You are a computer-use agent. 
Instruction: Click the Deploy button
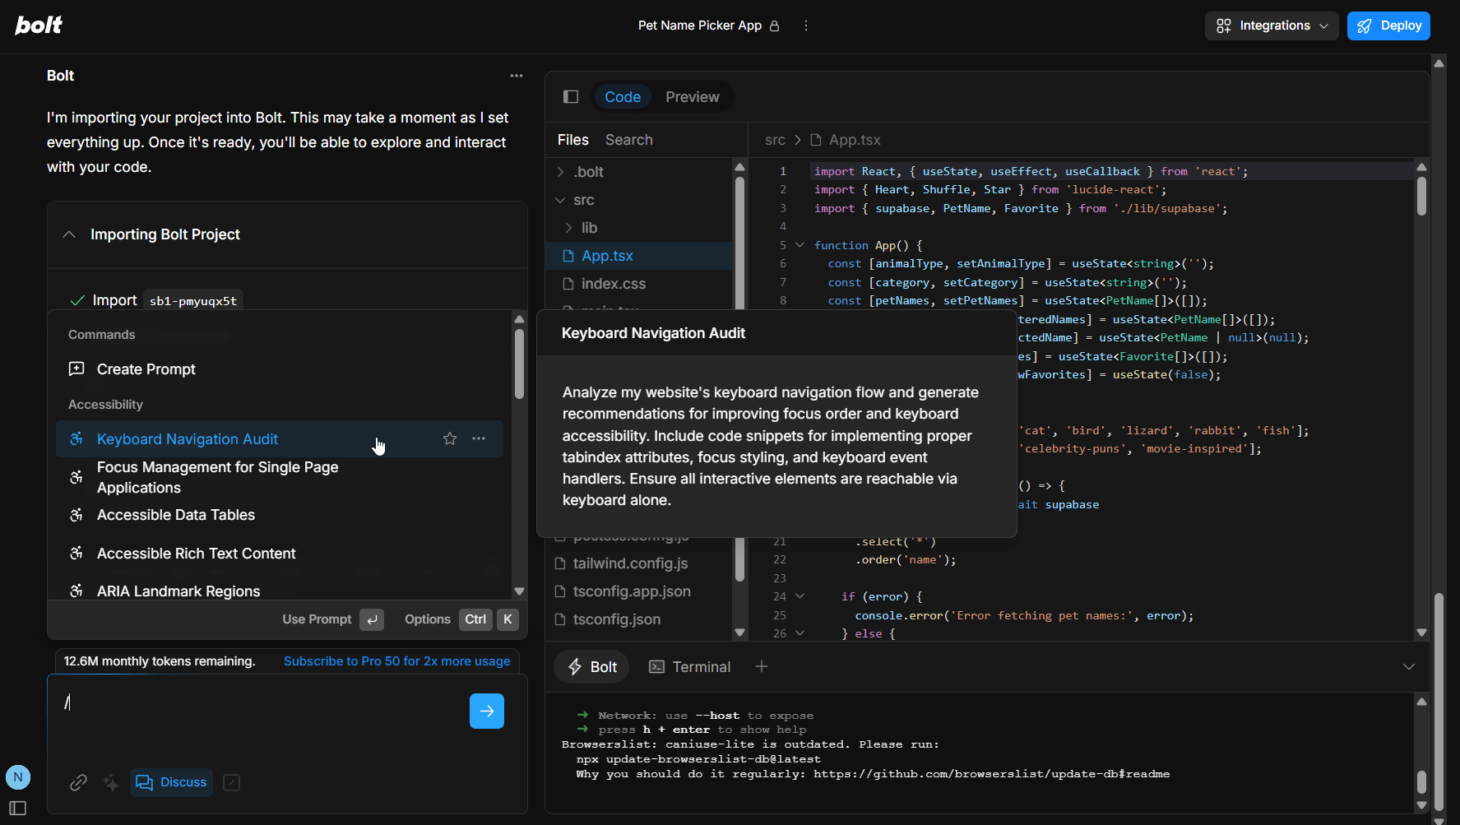click(1388, 25)
